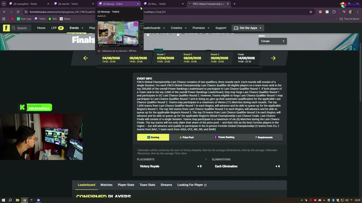This screenshot has height=203, width=362.
Task: Open the Fortnite Tracker logo home icon
Action: pos(6,28)
